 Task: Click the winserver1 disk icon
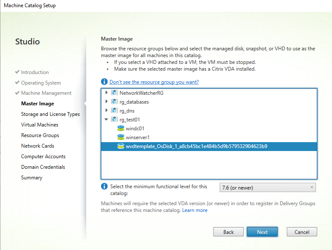[x=121, y=137]
